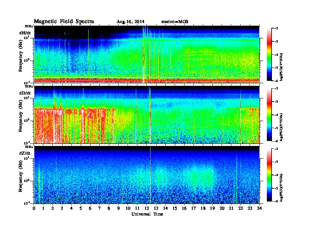Click the dD/dt panel color scale bar

click(269, 114)
